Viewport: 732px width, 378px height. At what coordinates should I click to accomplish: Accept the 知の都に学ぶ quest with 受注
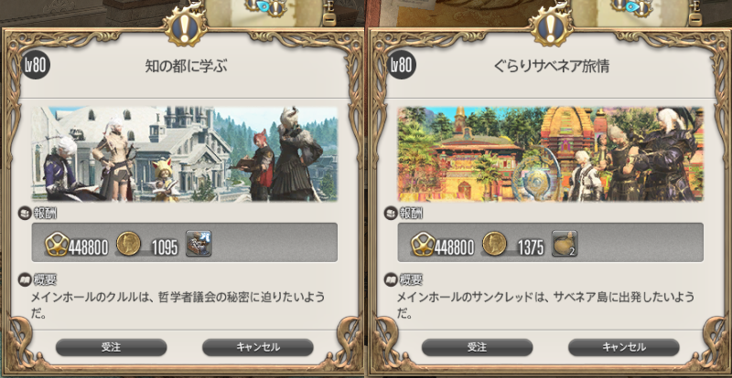click(111, 347)
